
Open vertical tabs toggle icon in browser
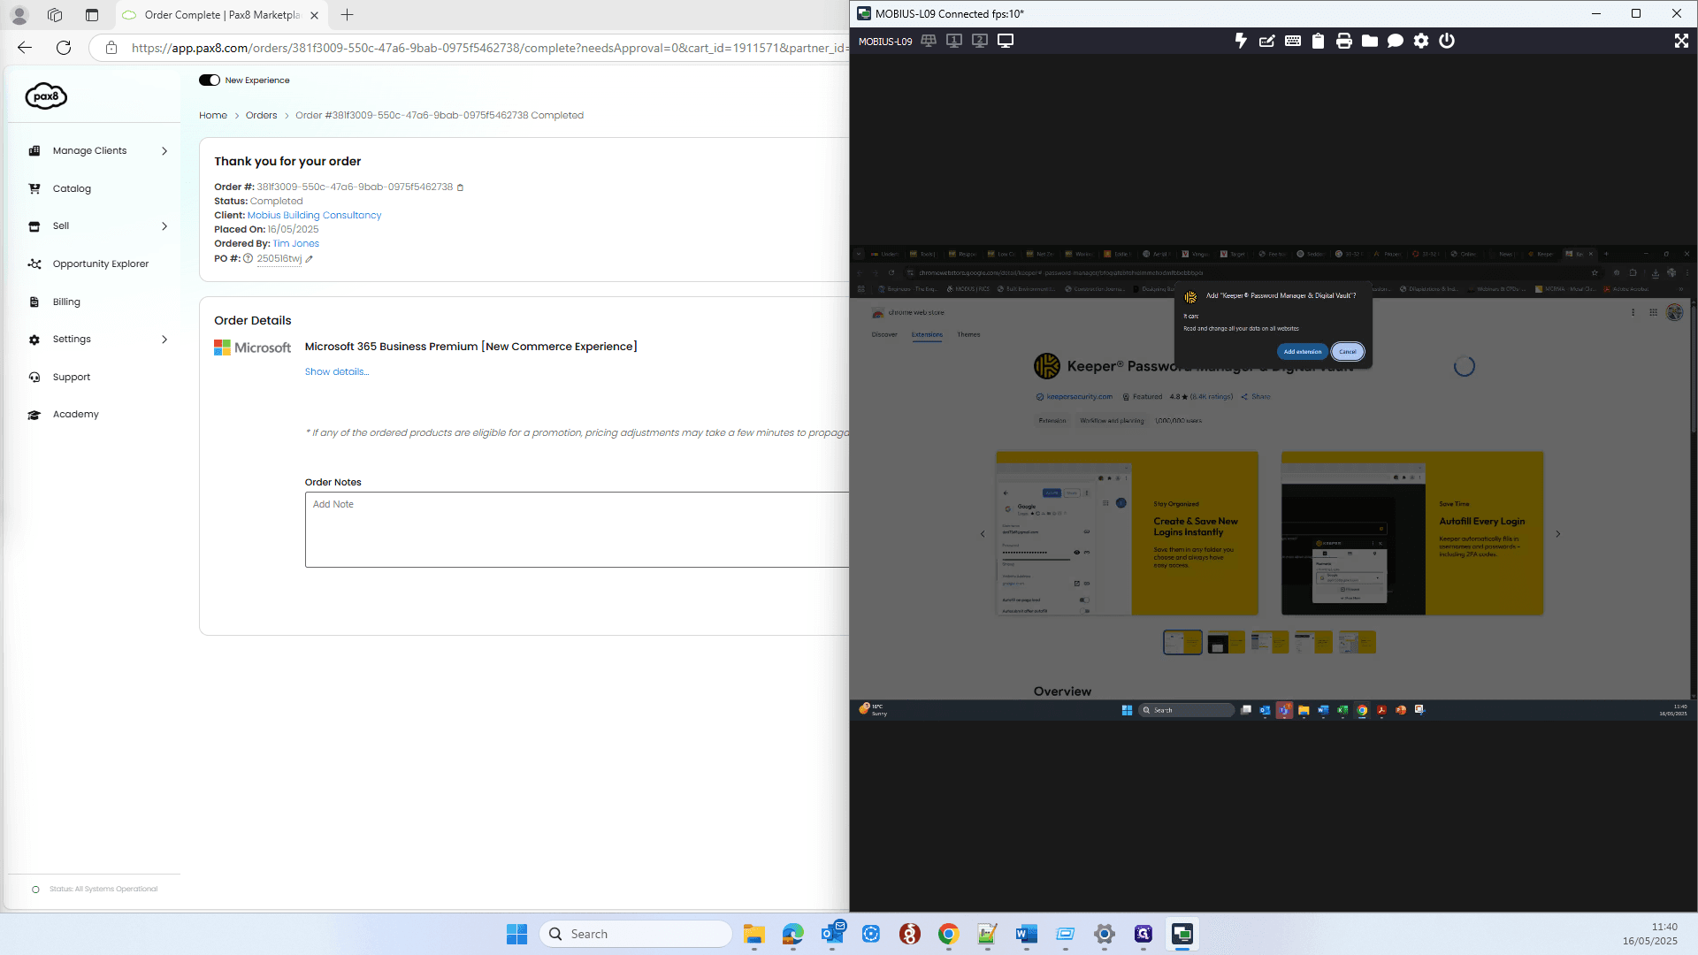(x=92, y=15)
